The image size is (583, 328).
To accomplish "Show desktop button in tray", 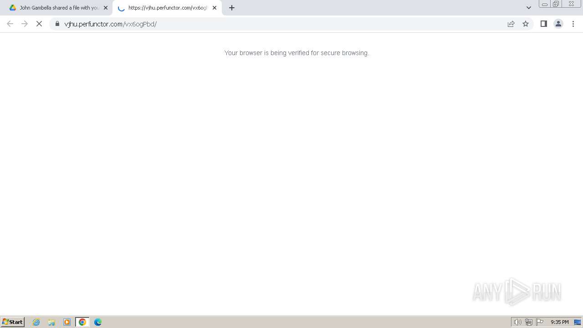I will pyautogui.click(x=578, y=322).
